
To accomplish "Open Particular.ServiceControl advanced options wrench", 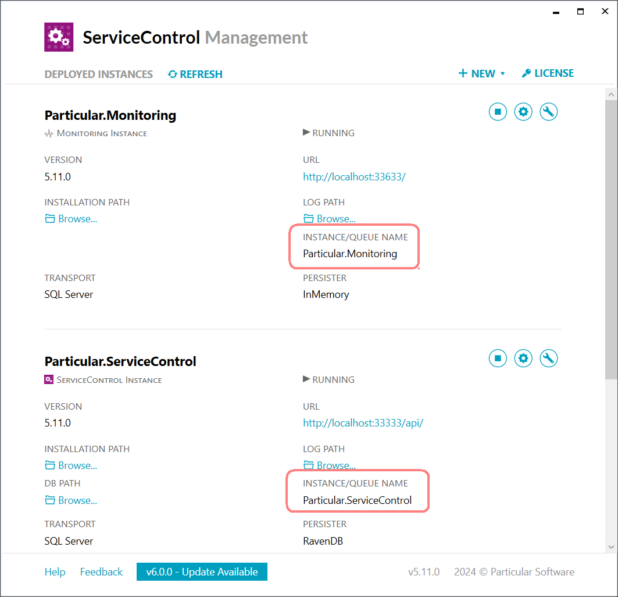I will pos(549,358).
